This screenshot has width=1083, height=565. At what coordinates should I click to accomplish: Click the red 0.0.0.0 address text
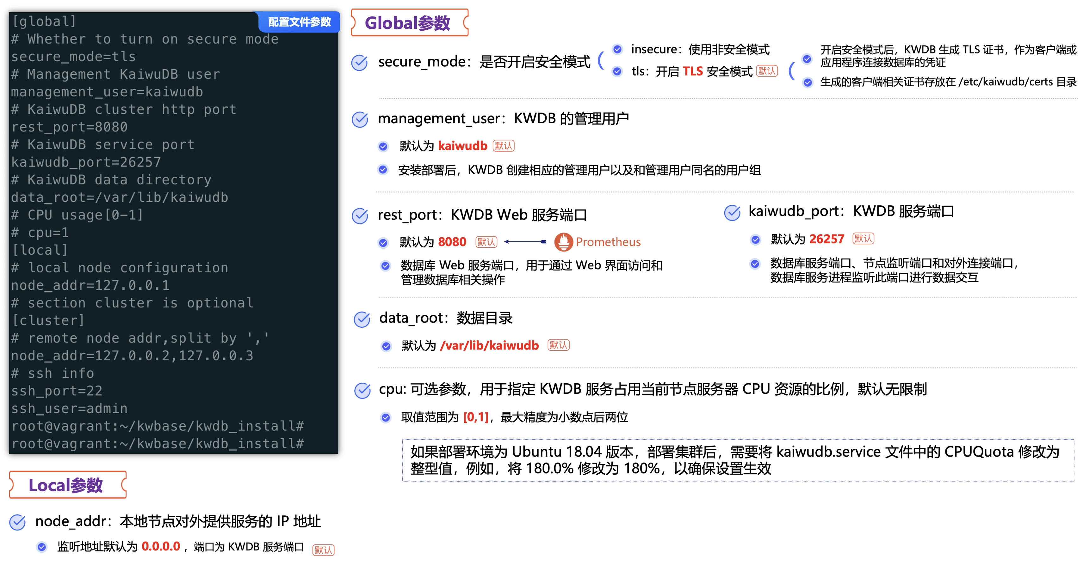pos(161,547)
